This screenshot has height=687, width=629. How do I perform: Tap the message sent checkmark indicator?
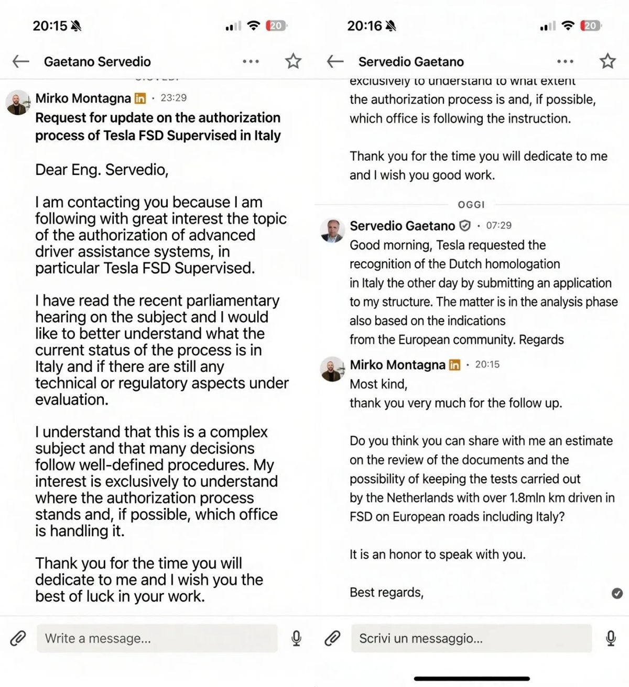click(617, 593)
